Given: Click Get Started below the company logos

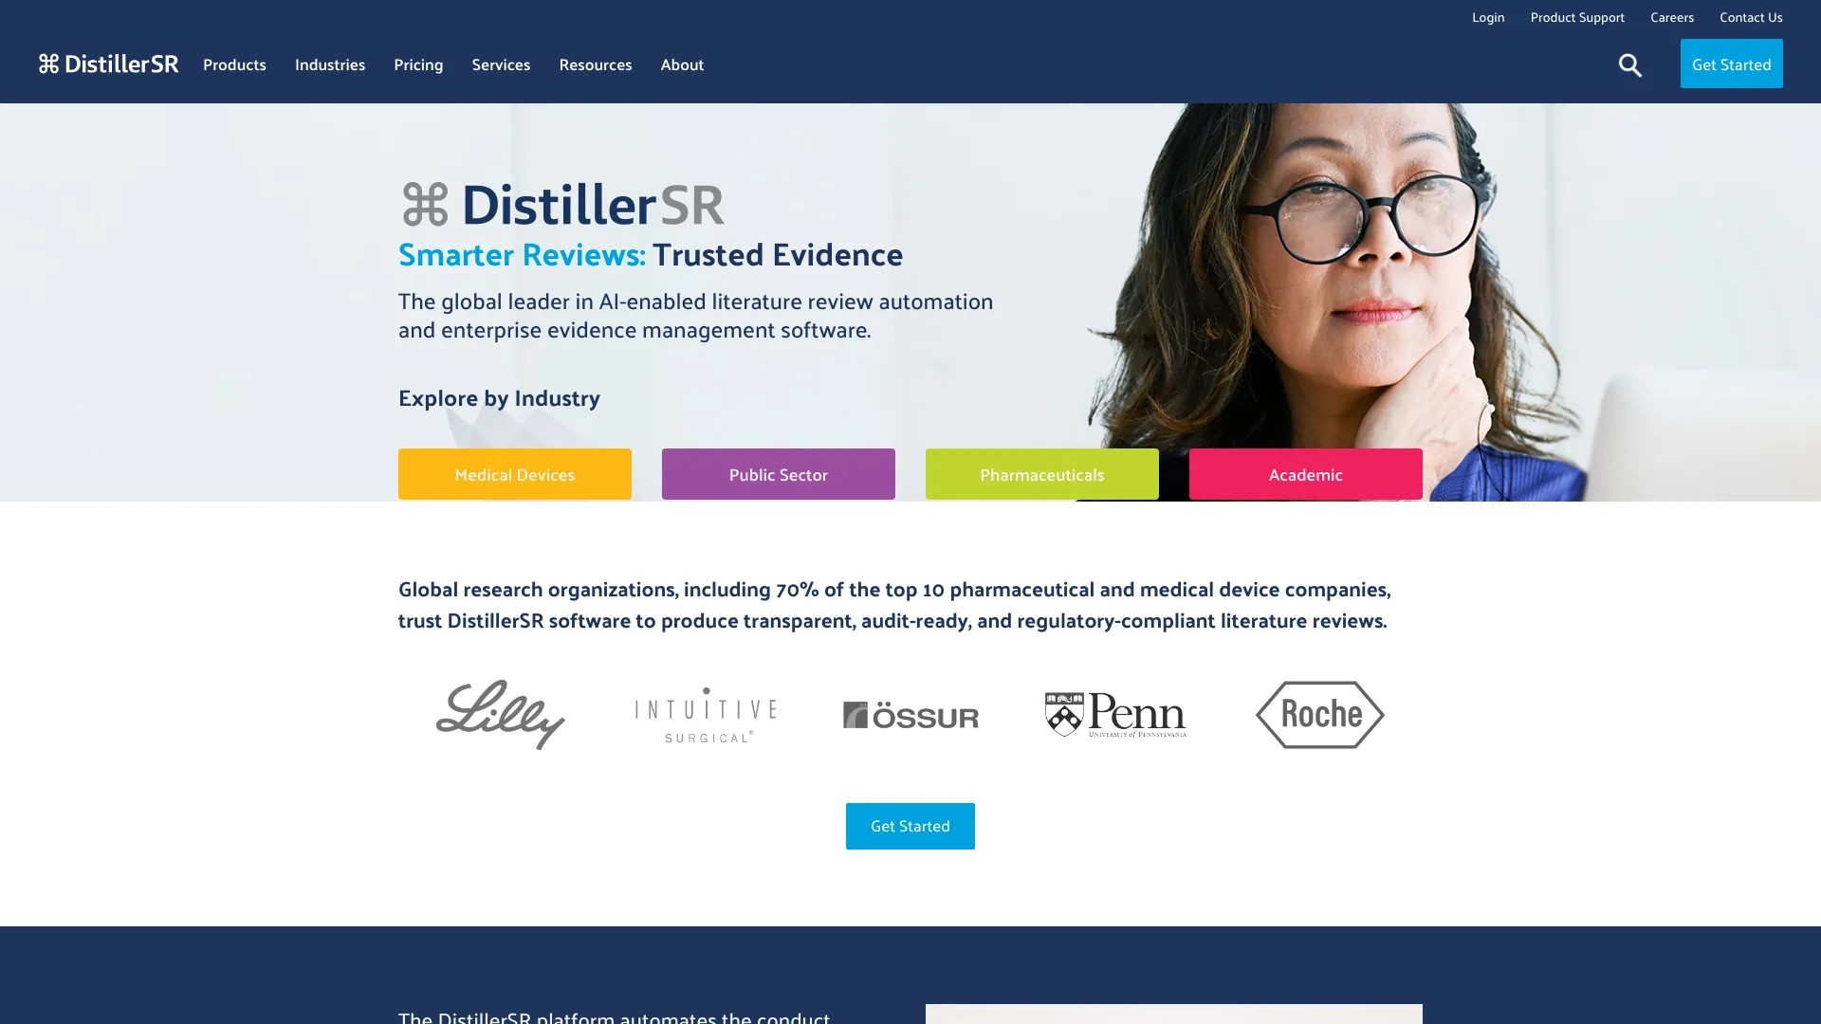Looking at the screenshot, I should tap(910, 826).
